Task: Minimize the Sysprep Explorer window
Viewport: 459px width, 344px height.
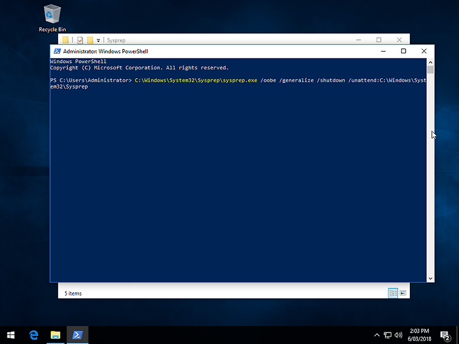Action: pos(358,39)
